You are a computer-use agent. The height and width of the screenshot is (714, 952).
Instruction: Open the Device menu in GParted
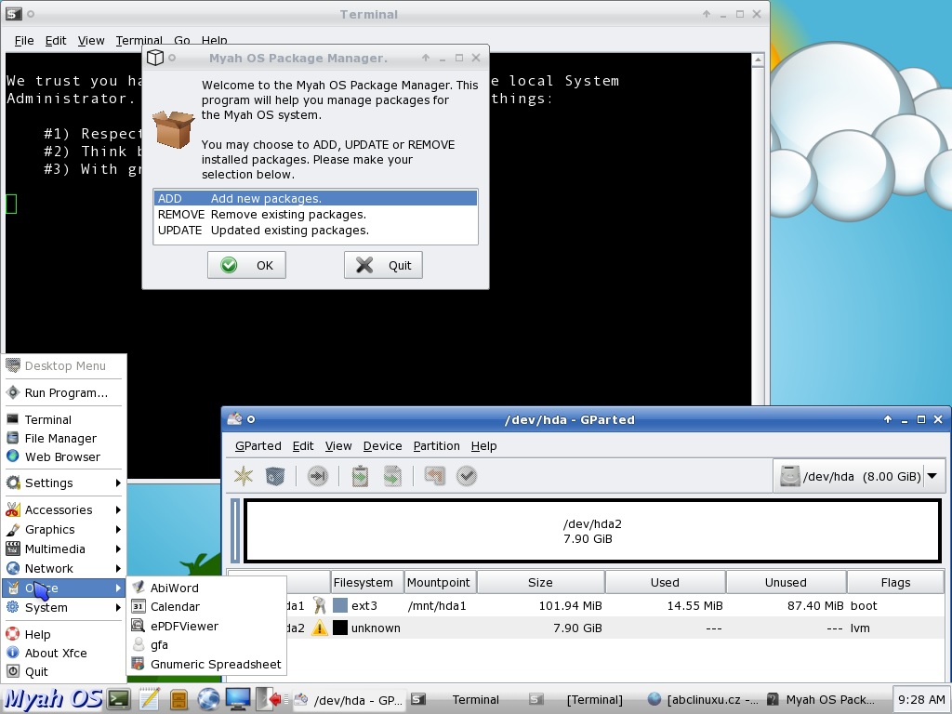point(382,445)
